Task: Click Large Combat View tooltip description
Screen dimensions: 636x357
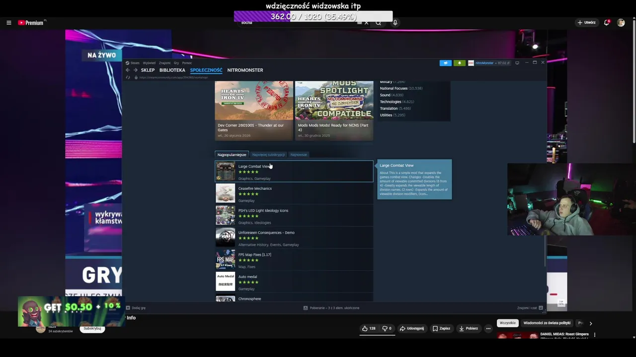Action: point(414,183)
